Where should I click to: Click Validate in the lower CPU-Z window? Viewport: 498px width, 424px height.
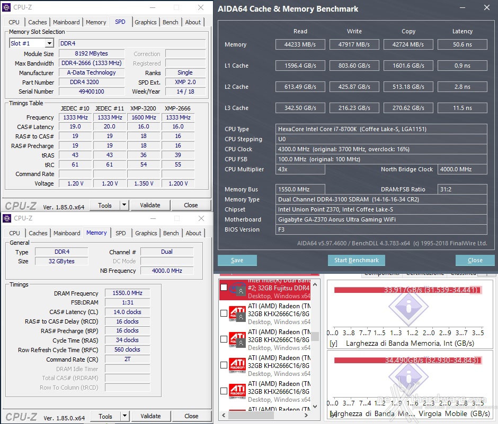(150, 416)
